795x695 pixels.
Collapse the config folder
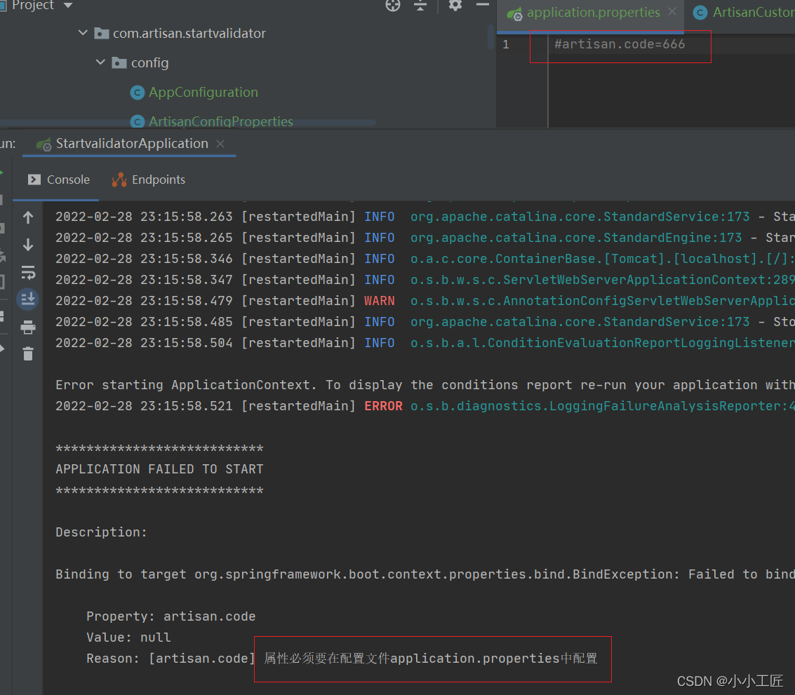point(100,62)
